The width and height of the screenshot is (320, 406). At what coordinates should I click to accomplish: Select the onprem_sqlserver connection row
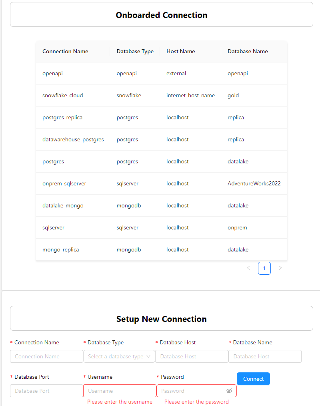[x=64, y=183]
